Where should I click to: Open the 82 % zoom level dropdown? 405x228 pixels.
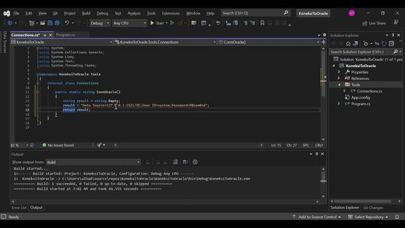[20, 145]
